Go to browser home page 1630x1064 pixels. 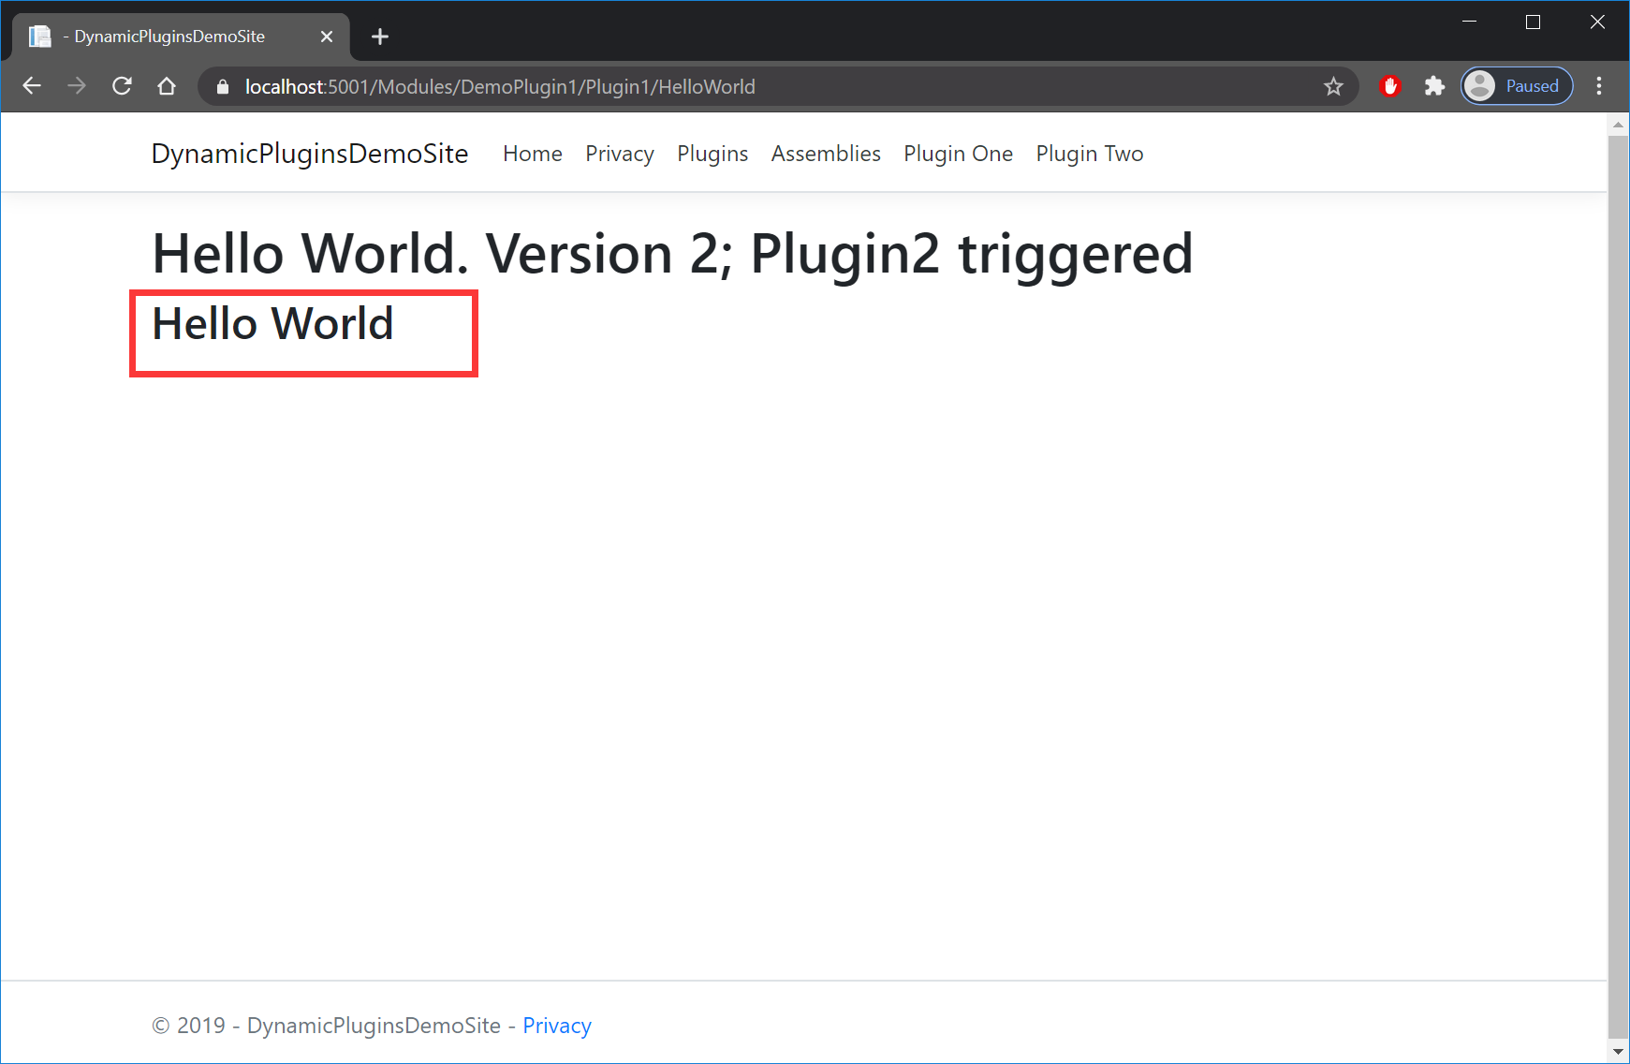click(x=167, y=86)
